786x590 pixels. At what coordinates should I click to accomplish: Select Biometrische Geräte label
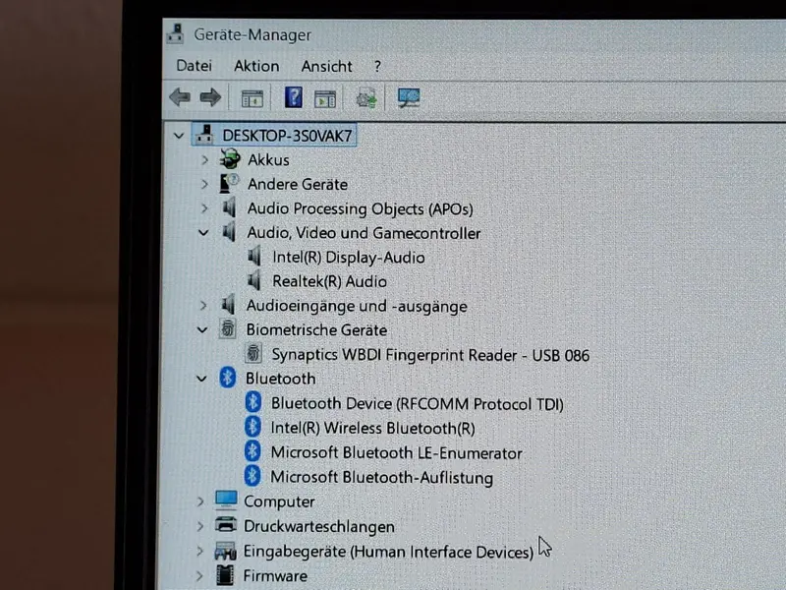316,330
